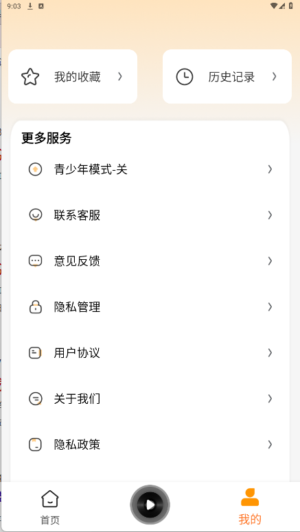This screenshot has width=300, height=532.
Task: Tap the vinyl record play button
Action: click(150, 505)
